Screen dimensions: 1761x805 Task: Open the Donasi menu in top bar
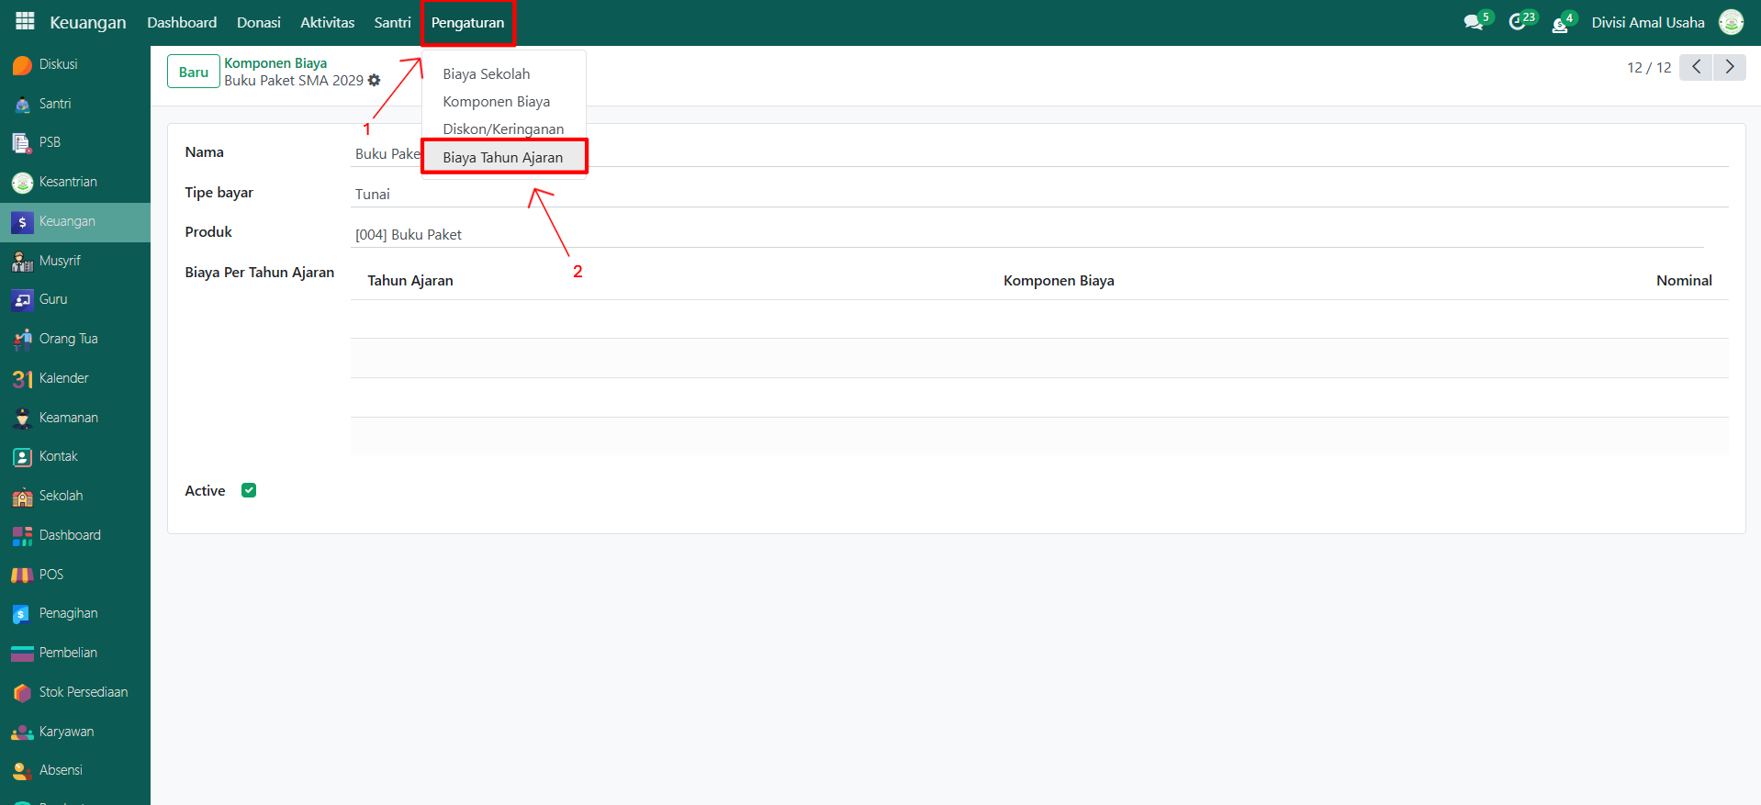[x=258, y=23]
